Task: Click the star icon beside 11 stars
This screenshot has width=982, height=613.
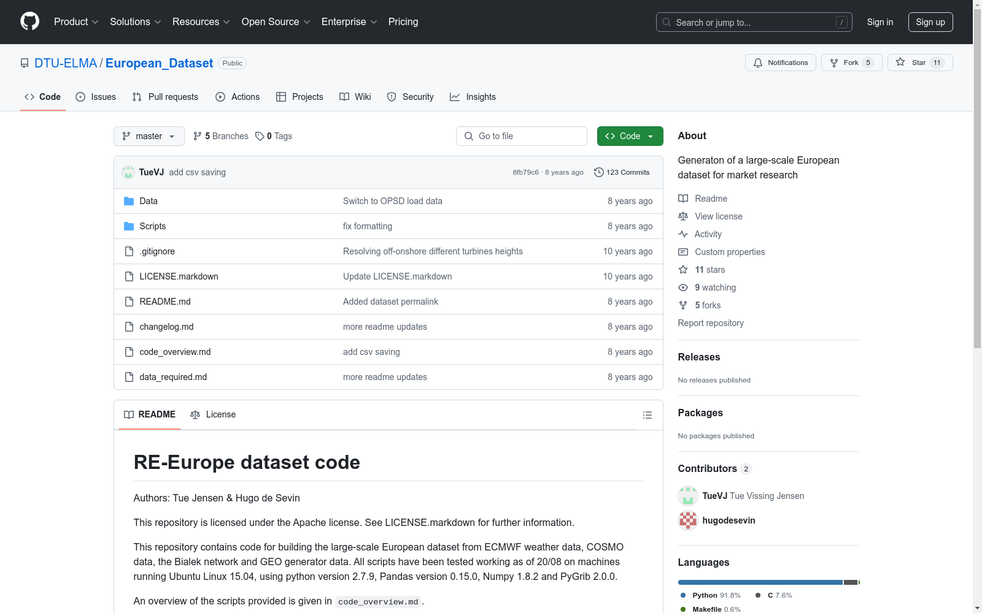Action: pyautogui.click(x=683, y=270)
